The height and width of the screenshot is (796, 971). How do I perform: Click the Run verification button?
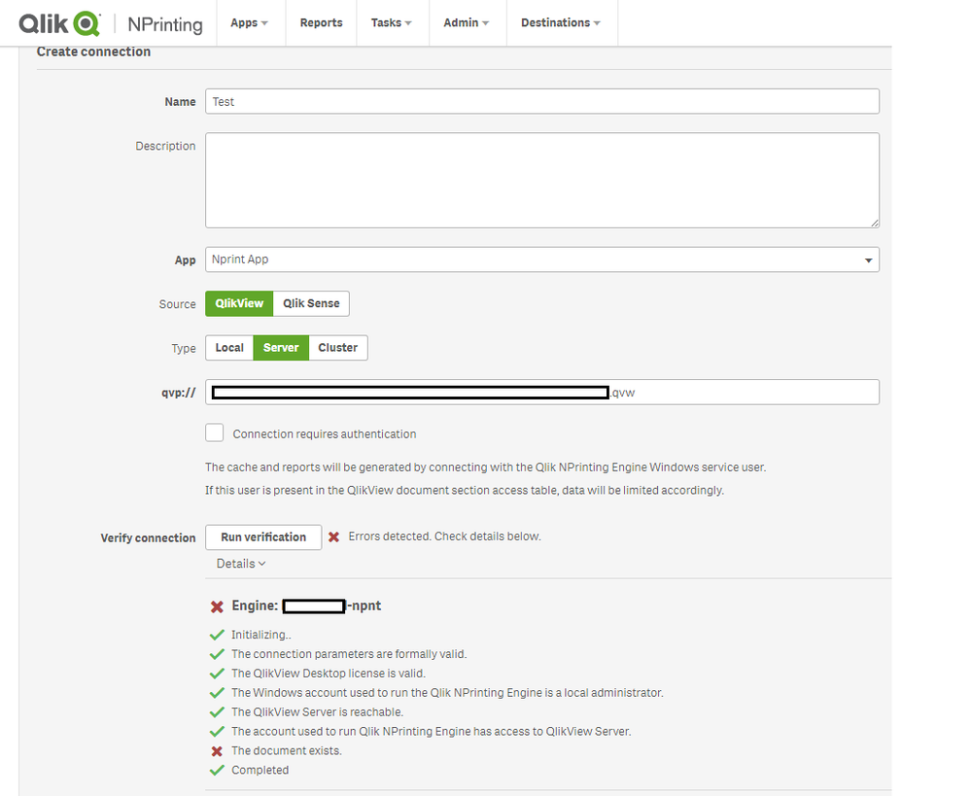tap(263, 537)
